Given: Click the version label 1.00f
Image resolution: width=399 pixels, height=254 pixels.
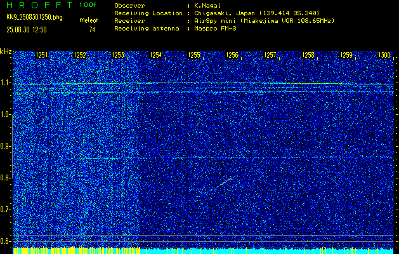Looking at the screenshot, I should (88, 5).
